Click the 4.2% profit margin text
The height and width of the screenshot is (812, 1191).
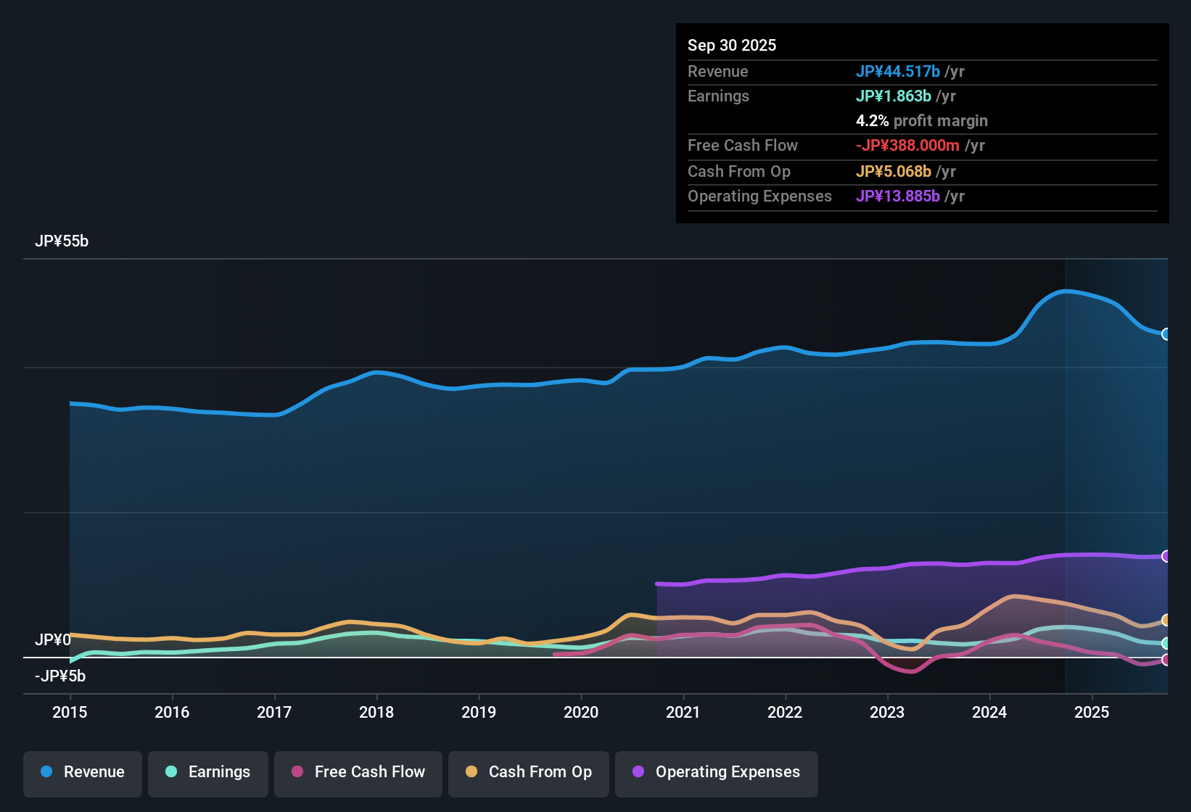pyautogui.click(x=921, y=121)
